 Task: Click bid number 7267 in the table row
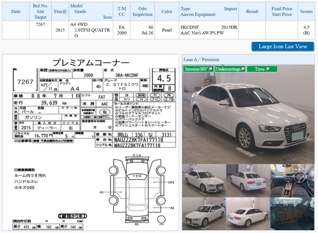[x=41, y=25]
